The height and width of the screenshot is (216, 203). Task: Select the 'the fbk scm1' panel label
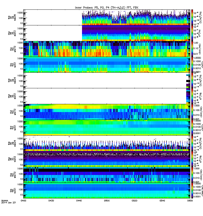[x=13, y=191]
